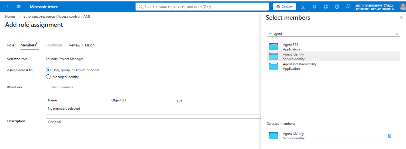Open the ellipsis next to Add role assignment

pos(71,25)
